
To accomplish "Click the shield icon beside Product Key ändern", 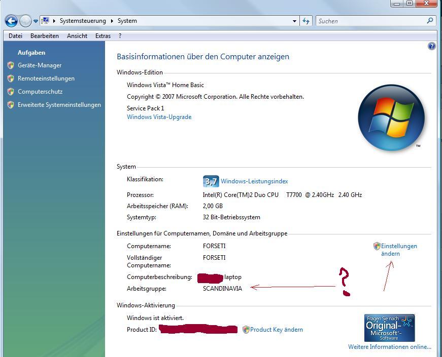I will [246, 330].
